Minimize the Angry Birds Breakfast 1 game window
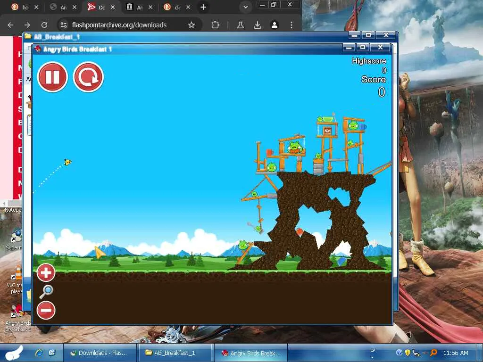This screenshot has width=483, height=362. (x=350, y=48)
